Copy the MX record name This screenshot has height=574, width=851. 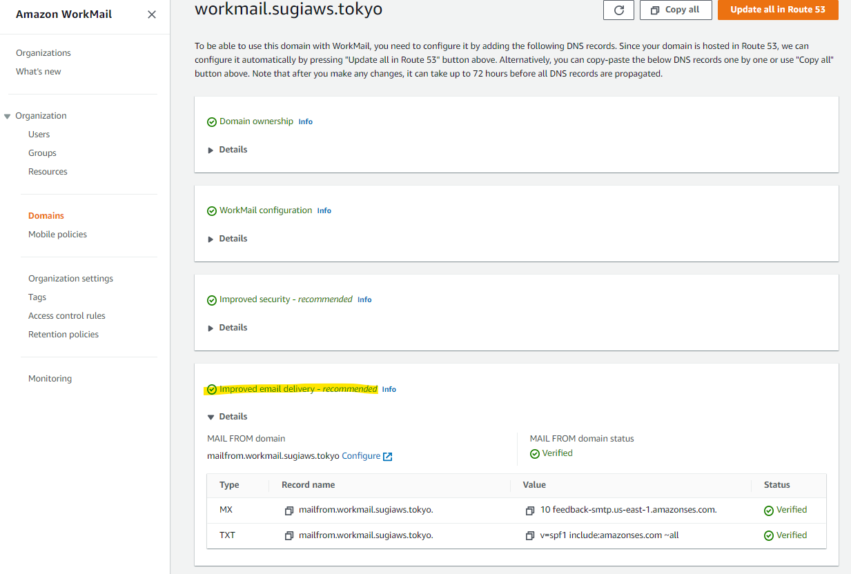click(289, 511)
